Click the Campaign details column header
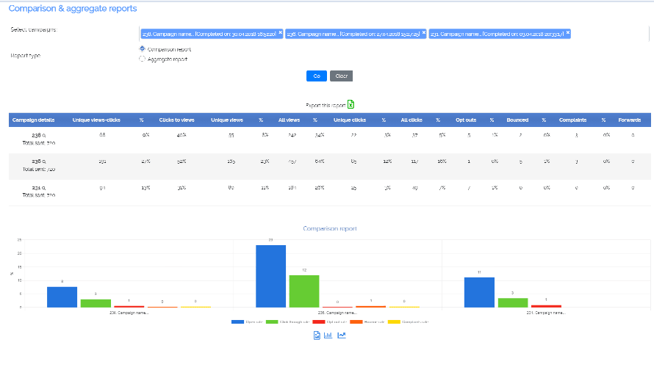The image size is (654, 367). (x=33, y=119)
